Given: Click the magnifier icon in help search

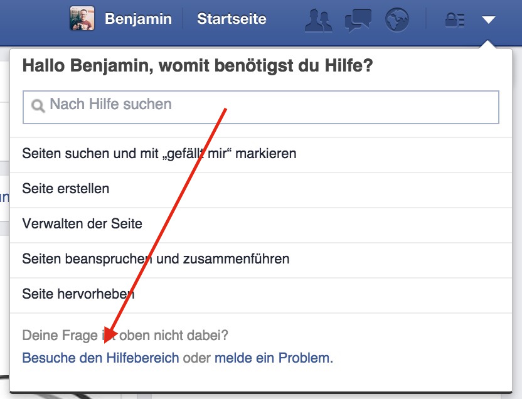Looking at the screenshot, I should click(x=38, y=107).
